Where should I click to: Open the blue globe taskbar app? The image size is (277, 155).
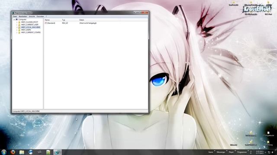(x=31, y=152)
